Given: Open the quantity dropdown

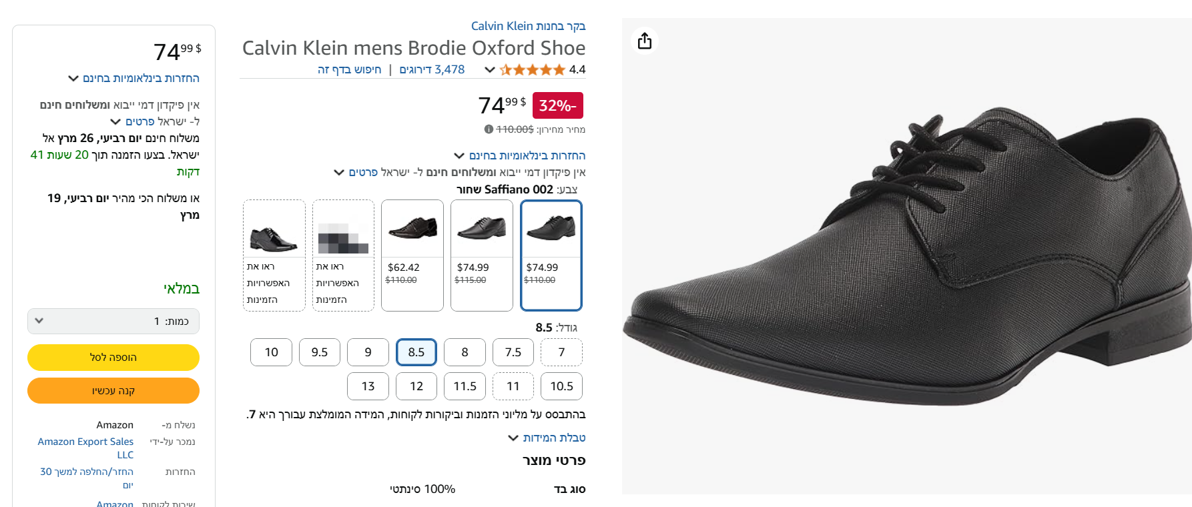Looking at the screenshot, I should click(x=113, y=321).
